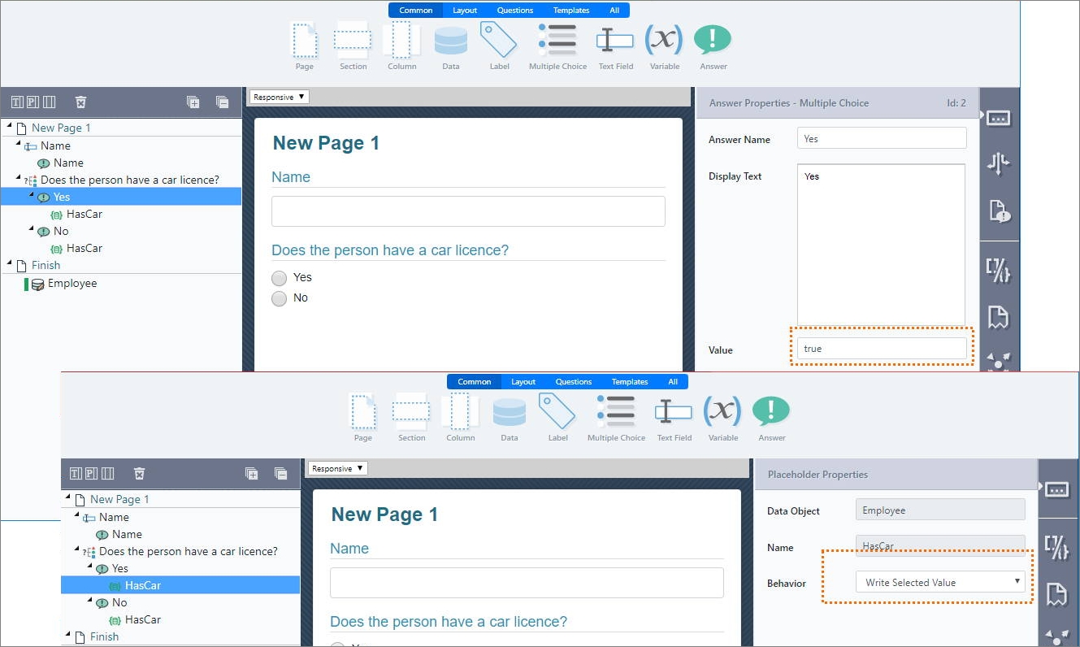Switch to Layout tab in lower screenshot
The height and width of the screenshot is (647, 1080).
[523, 382]
